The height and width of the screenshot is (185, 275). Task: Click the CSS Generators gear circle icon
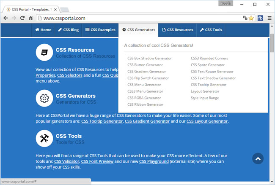(44, 99)
